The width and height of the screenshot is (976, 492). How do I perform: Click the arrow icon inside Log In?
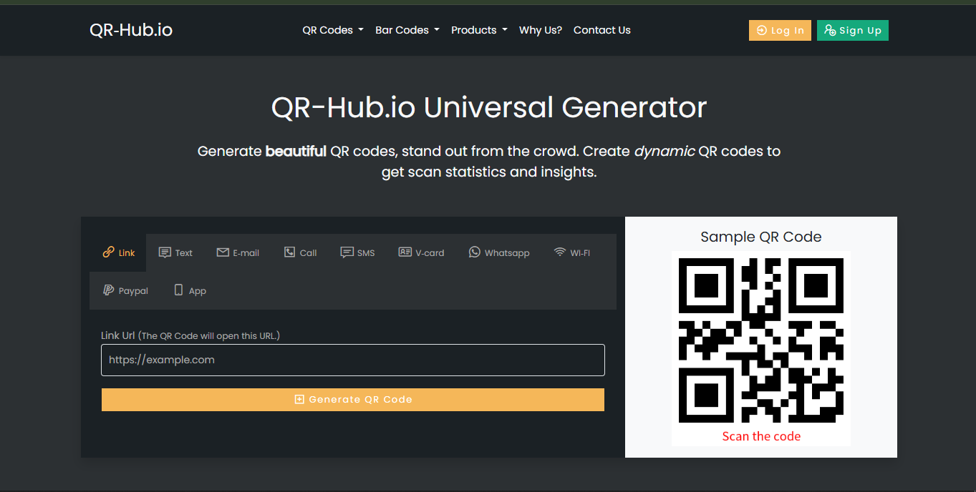(x=762, y=31)
